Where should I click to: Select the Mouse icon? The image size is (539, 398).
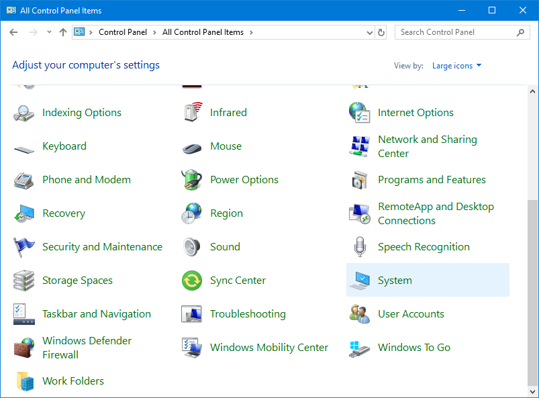[192, 148]
